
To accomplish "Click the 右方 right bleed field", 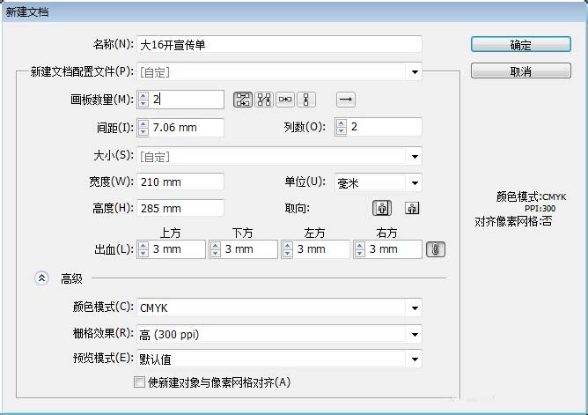I will tap(393, 249).
